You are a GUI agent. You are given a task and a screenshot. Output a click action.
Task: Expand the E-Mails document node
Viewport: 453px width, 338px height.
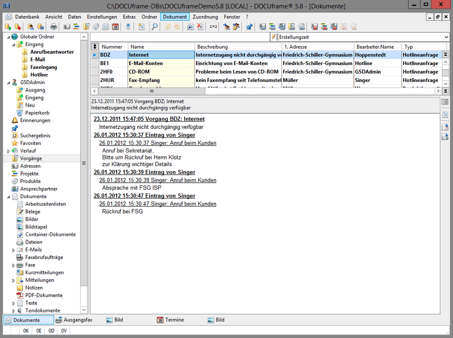coord(14,250)
